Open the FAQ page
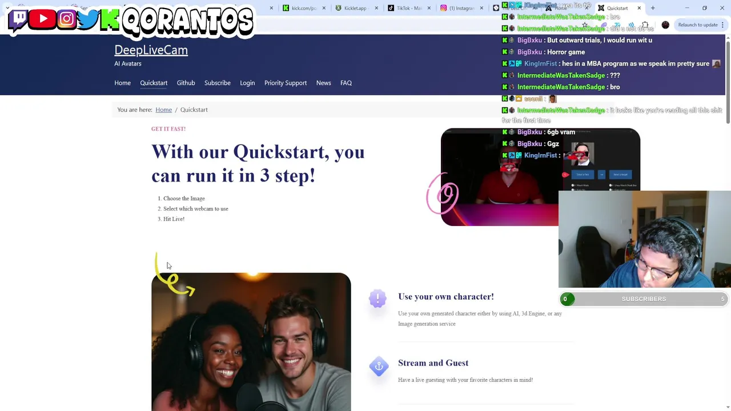Image resolution: width=731 pixels, height=411 pixels. [x=346, y=83]
